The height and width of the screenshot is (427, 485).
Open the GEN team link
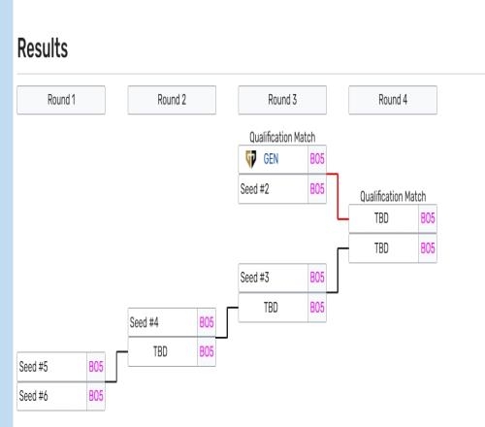pyautogui.click(x=271, y=159)
